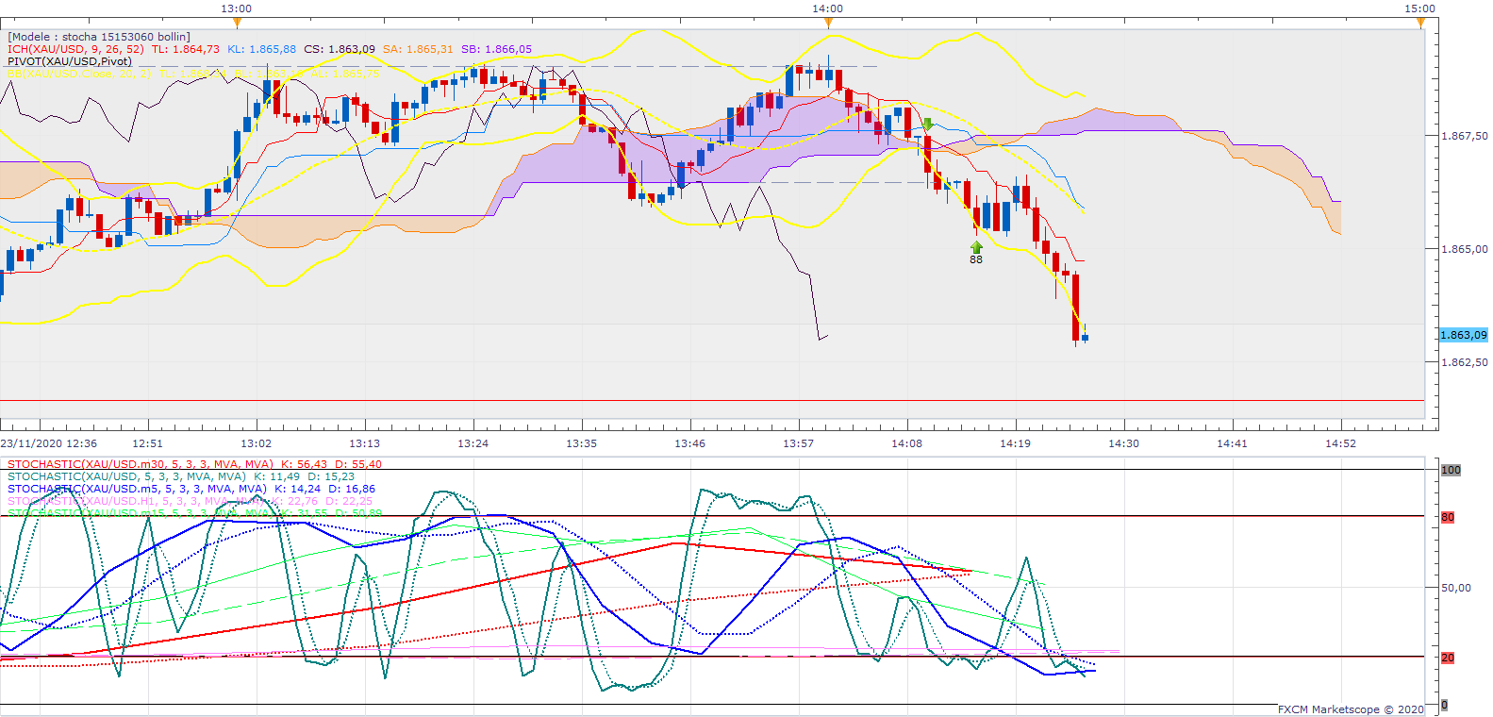Click the green down arrow signal near 14:08
The image size is (1493, 717).
(x=928, y=125)
